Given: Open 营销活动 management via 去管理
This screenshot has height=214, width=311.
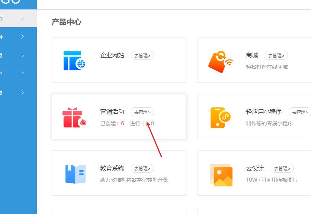Looking at the screenshot, I should tap(143, 112).
